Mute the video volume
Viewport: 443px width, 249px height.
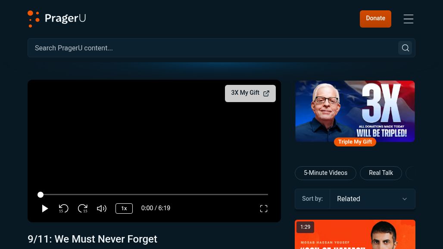(x=102, y=209)
